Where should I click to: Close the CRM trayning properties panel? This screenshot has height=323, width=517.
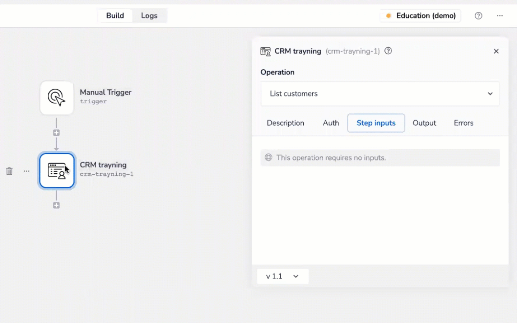[x=496, y=51]
